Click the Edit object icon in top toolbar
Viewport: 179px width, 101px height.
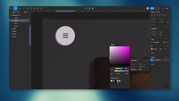pos(86,8)
